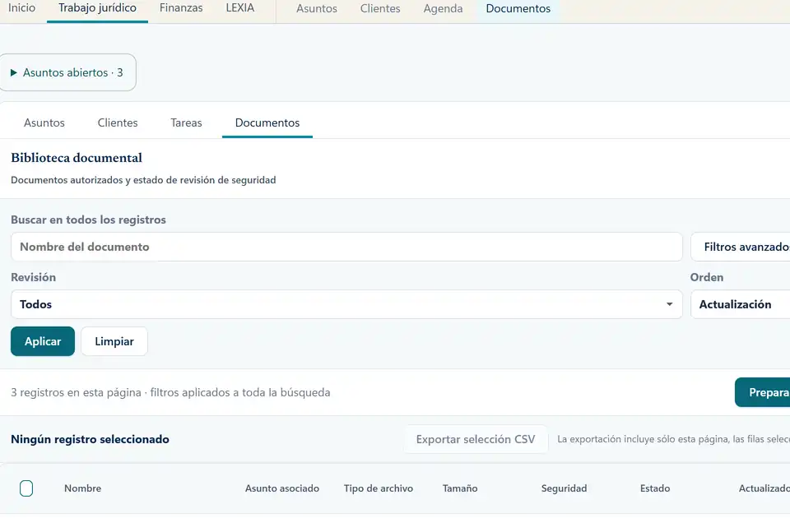790x518 pixels.
Task: Select the Trabajo jurídico top tab
Action: (97, 8)
